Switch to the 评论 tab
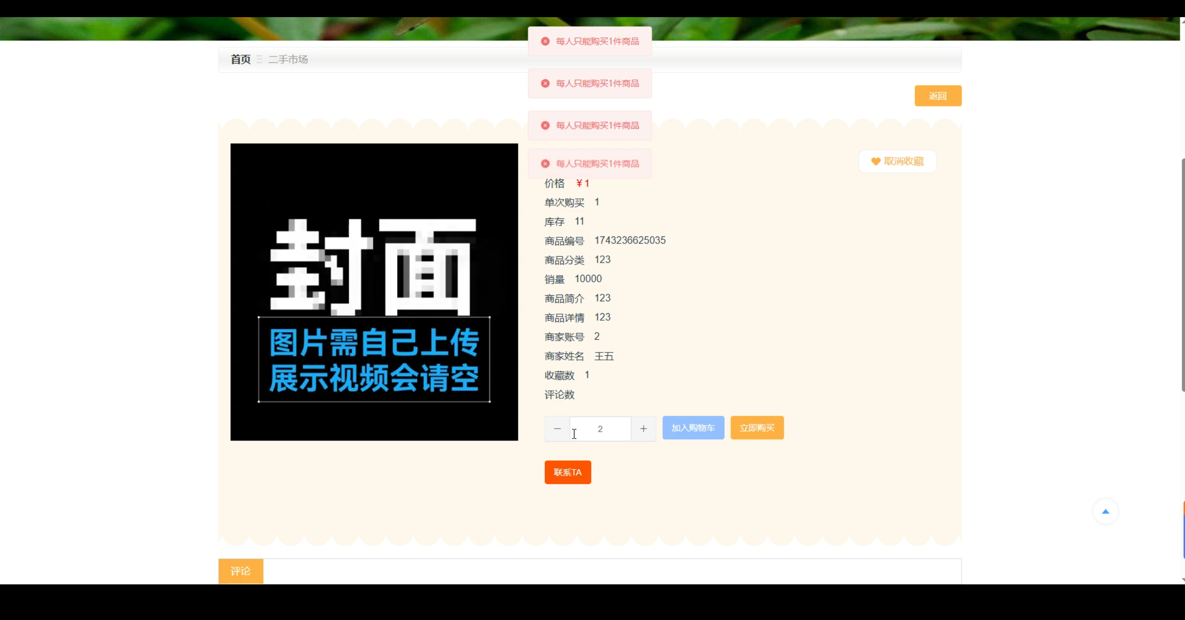This screenshot has height=620, width=1185. (x=241, y=571)
